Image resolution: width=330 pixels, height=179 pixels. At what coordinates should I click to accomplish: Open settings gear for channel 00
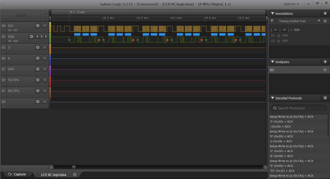[x=38, y=102]
